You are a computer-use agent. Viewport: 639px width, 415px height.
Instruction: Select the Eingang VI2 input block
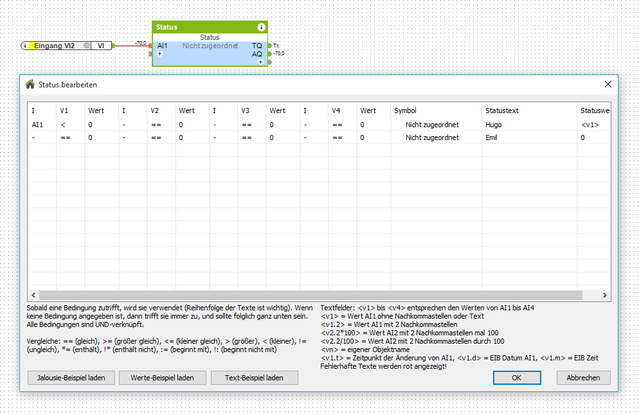[67, 46]
